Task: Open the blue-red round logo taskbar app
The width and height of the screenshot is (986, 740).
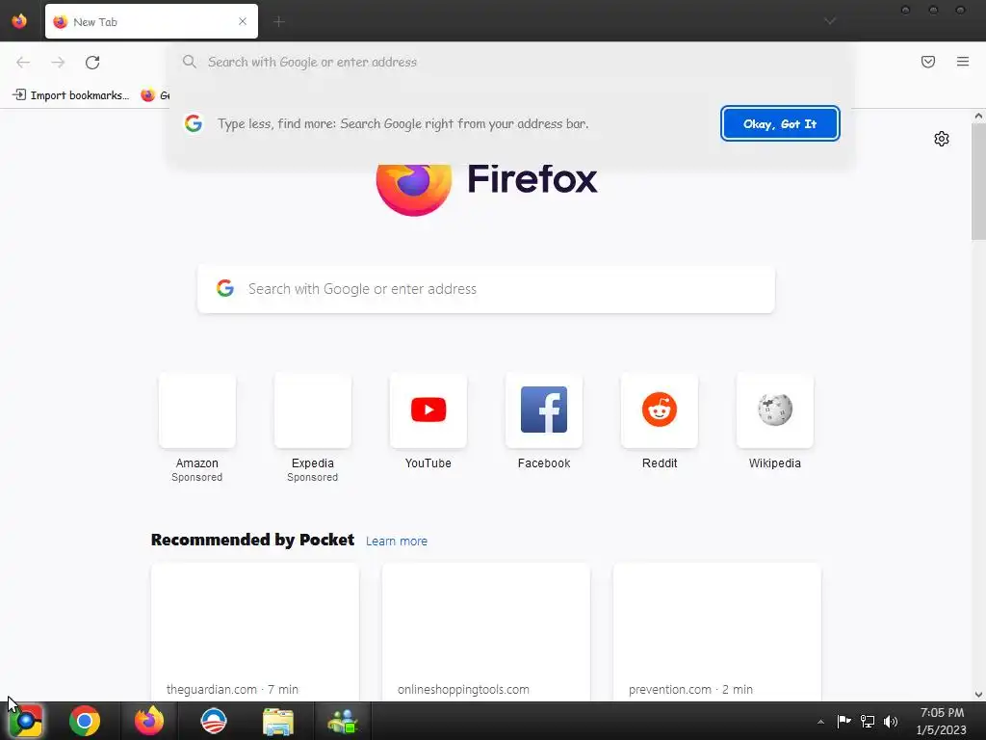Action: tap(213, 721)
